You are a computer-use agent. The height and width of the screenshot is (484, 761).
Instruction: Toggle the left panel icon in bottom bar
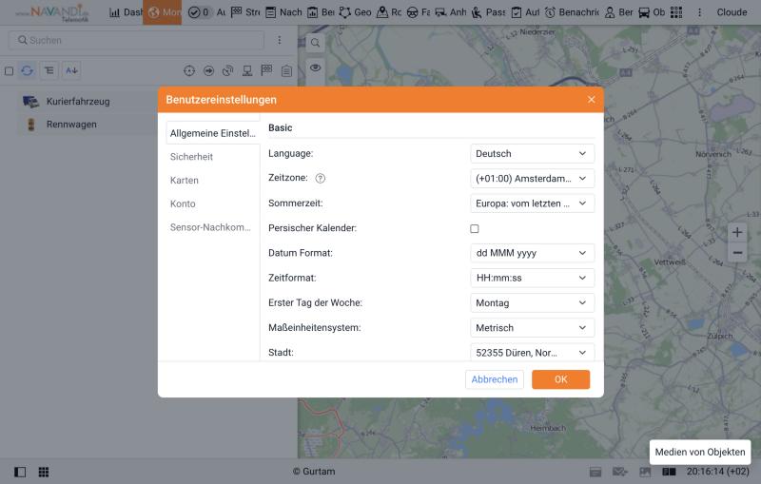[20, 472]
